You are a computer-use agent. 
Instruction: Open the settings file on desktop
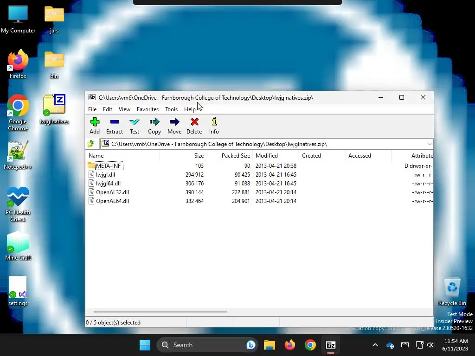click(18, 291)
